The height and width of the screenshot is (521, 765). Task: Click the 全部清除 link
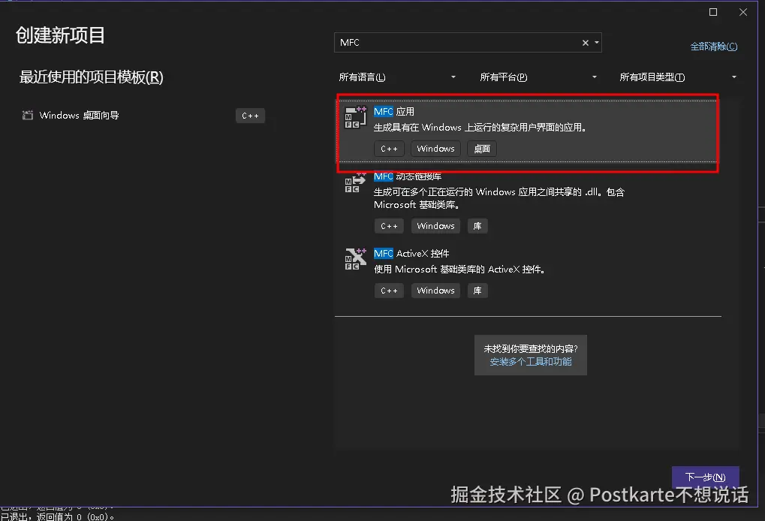714,47
